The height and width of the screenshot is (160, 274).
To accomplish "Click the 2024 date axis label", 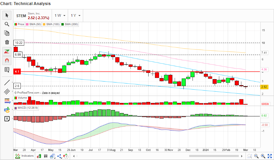I will [206, 150].
